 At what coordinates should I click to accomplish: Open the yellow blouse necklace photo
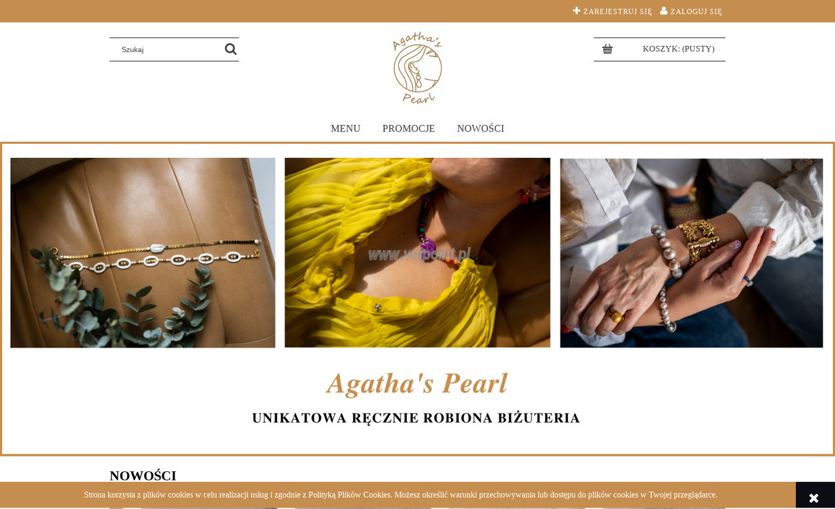pos(417,253)
